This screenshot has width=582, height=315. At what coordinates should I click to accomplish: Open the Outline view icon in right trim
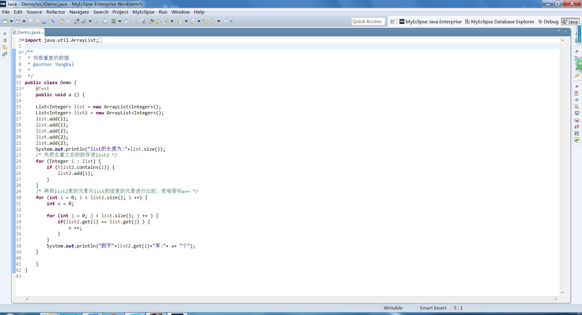(x=577, y=58)
